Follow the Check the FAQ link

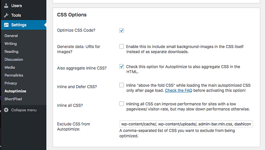click(178, 90)
